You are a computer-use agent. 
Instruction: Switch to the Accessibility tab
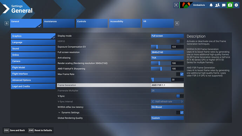point(125,23)
